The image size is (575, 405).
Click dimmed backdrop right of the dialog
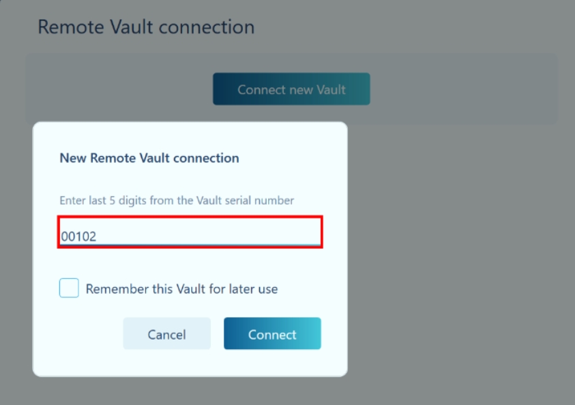pos(458,256)
